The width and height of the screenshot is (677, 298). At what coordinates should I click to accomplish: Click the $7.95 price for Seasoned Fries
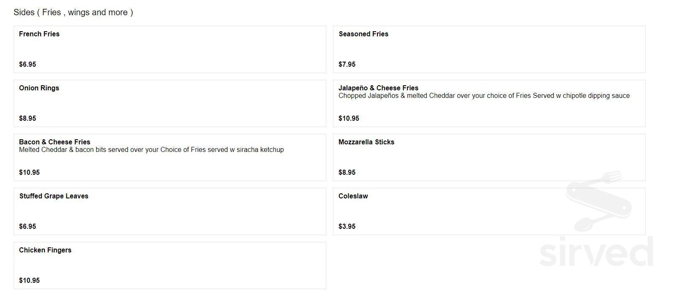tap(347, 65)
